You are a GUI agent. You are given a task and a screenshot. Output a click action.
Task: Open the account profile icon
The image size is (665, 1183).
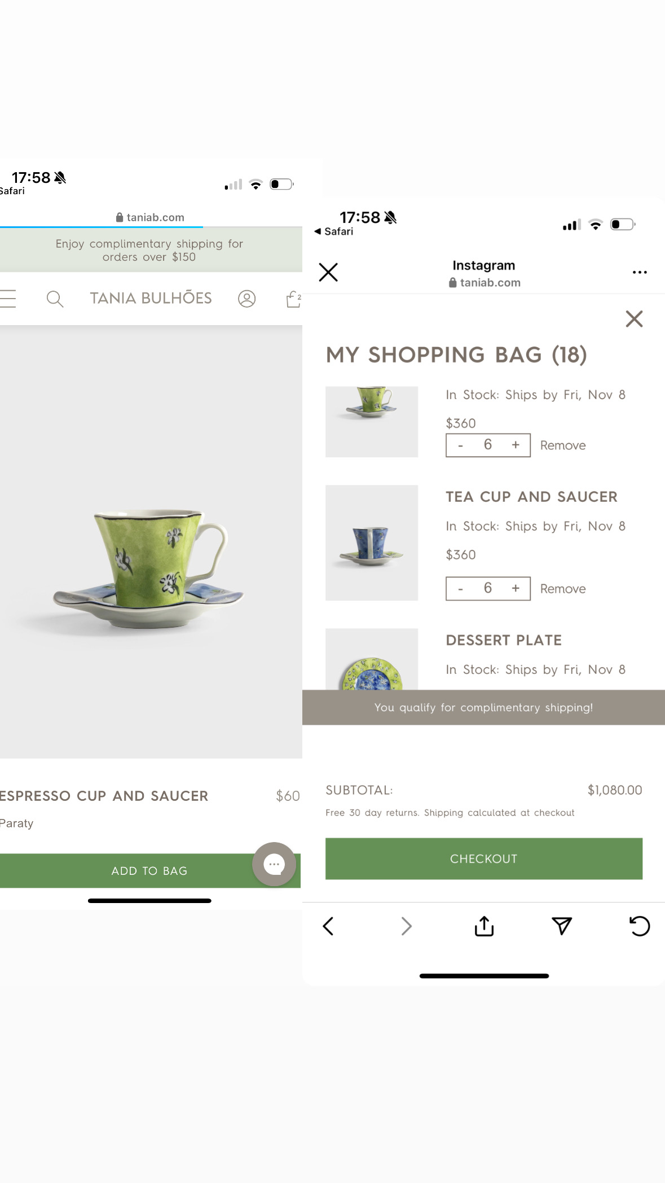pos(246,299)
